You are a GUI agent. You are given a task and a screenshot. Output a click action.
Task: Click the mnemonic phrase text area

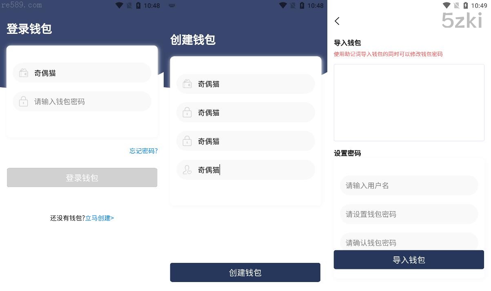pos(409,103)
